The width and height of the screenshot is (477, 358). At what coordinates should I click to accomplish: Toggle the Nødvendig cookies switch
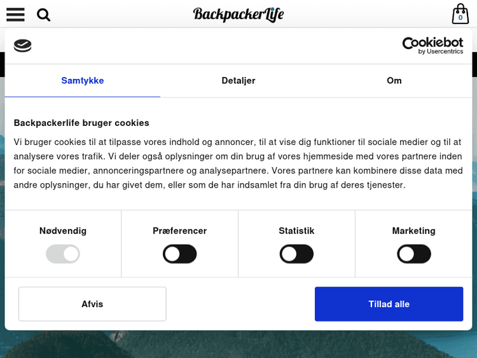63,254
